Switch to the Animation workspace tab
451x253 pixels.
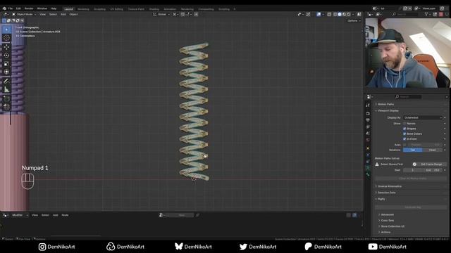pyautogui.click(x=170, y=9)
